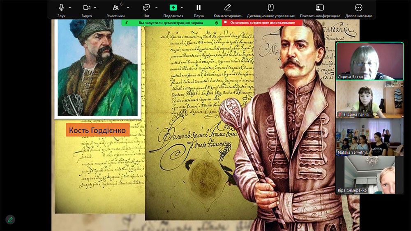This screenshot has width=411, height=231.
Task: Select Видріна Ганна video tile
Action: (x=370, y=99)
